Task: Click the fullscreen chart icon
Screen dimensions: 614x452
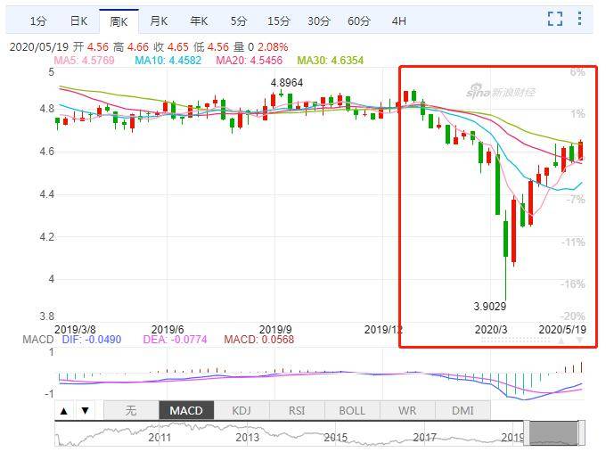Action: pos(555,20)
